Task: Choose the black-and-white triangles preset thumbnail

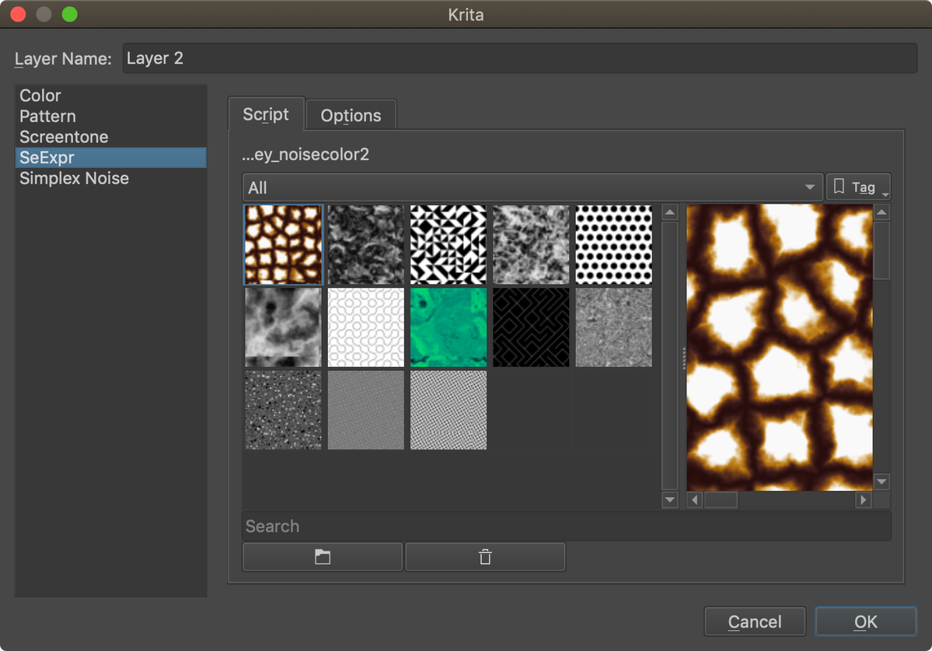Action: tap(449, 244)
